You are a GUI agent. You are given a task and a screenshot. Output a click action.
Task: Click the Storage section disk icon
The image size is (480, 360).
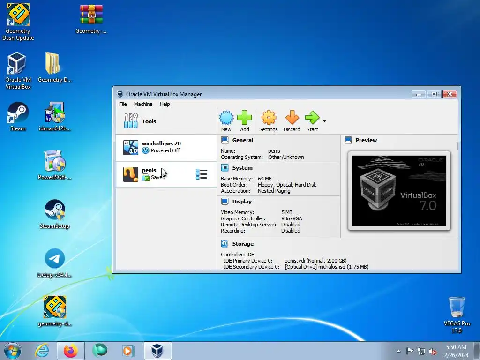click(x=225, y=244)
